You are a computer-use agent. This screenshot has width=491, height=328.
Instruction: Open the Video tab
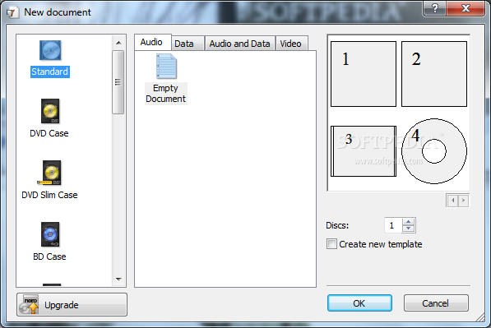tap(291, 44)
